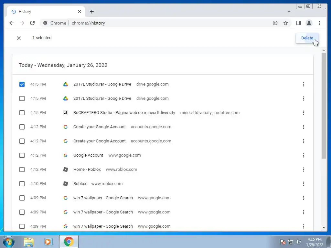Tick the checkbox for Google Account www.google.com

pyautogui.click(x=22, y=155)
